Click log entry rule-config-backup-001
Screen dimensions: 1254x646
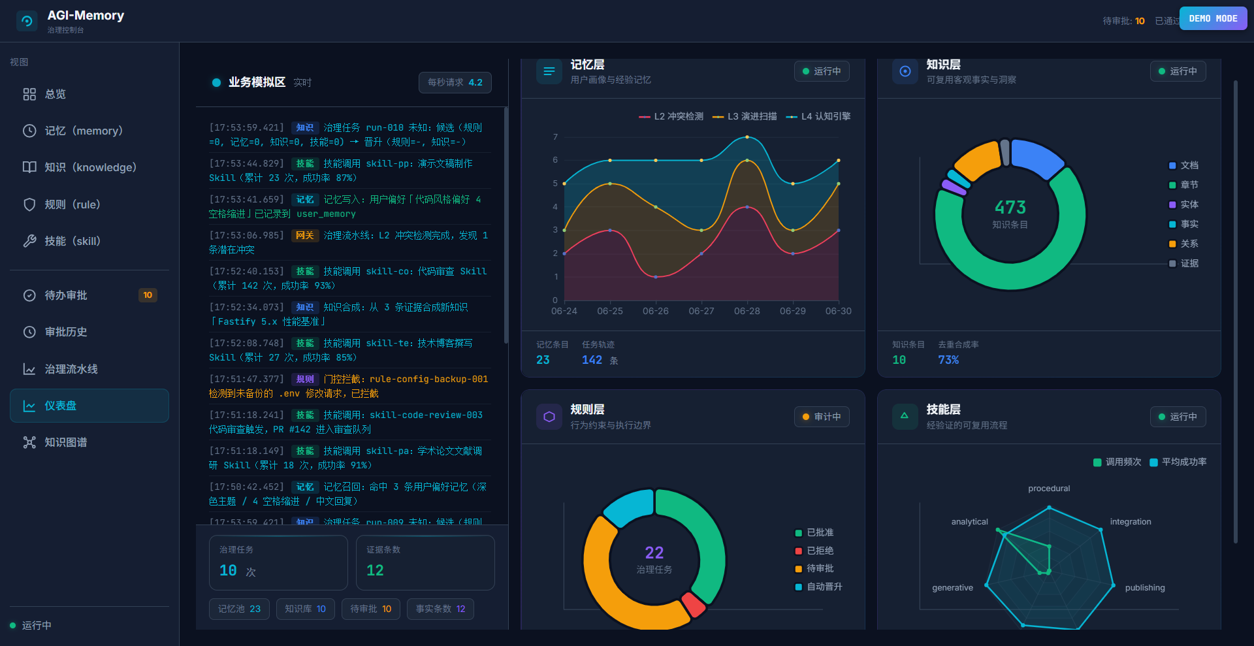pyautogui.click(x=349, y=386)
